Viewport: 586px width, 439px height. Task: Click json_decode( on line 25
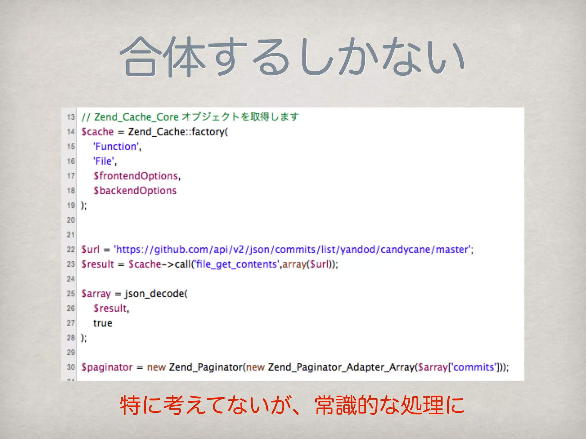click(x=156, y=294)
